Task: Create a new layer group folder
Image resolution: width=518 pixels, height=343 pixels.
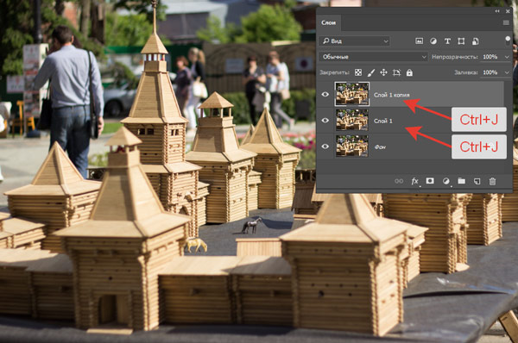Action: 462,181
